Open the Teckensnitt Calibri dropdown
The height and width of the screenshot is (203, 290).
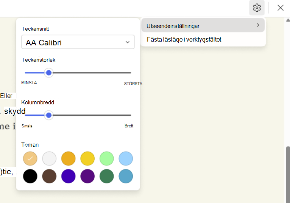[78, 42]
